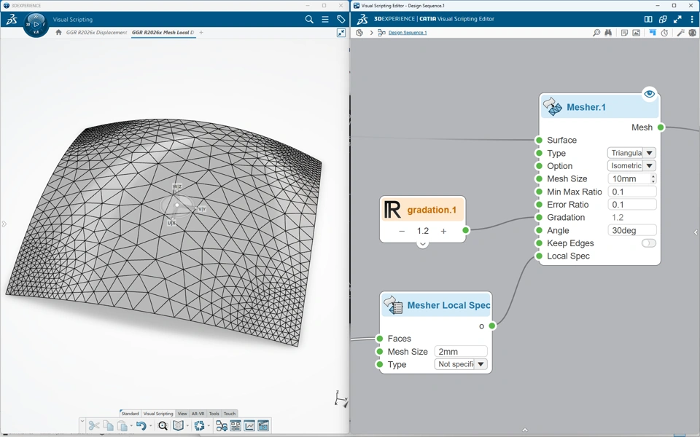700x437 pixels.
Task: Click the magnifier search icon in bottom toolbar
Action: [x=163, y=425]
